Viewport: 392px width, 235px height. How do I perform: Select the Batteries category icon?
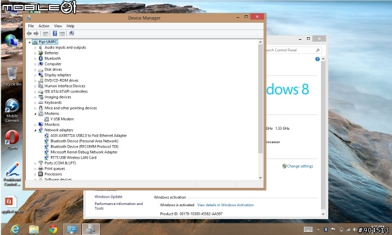41,53
